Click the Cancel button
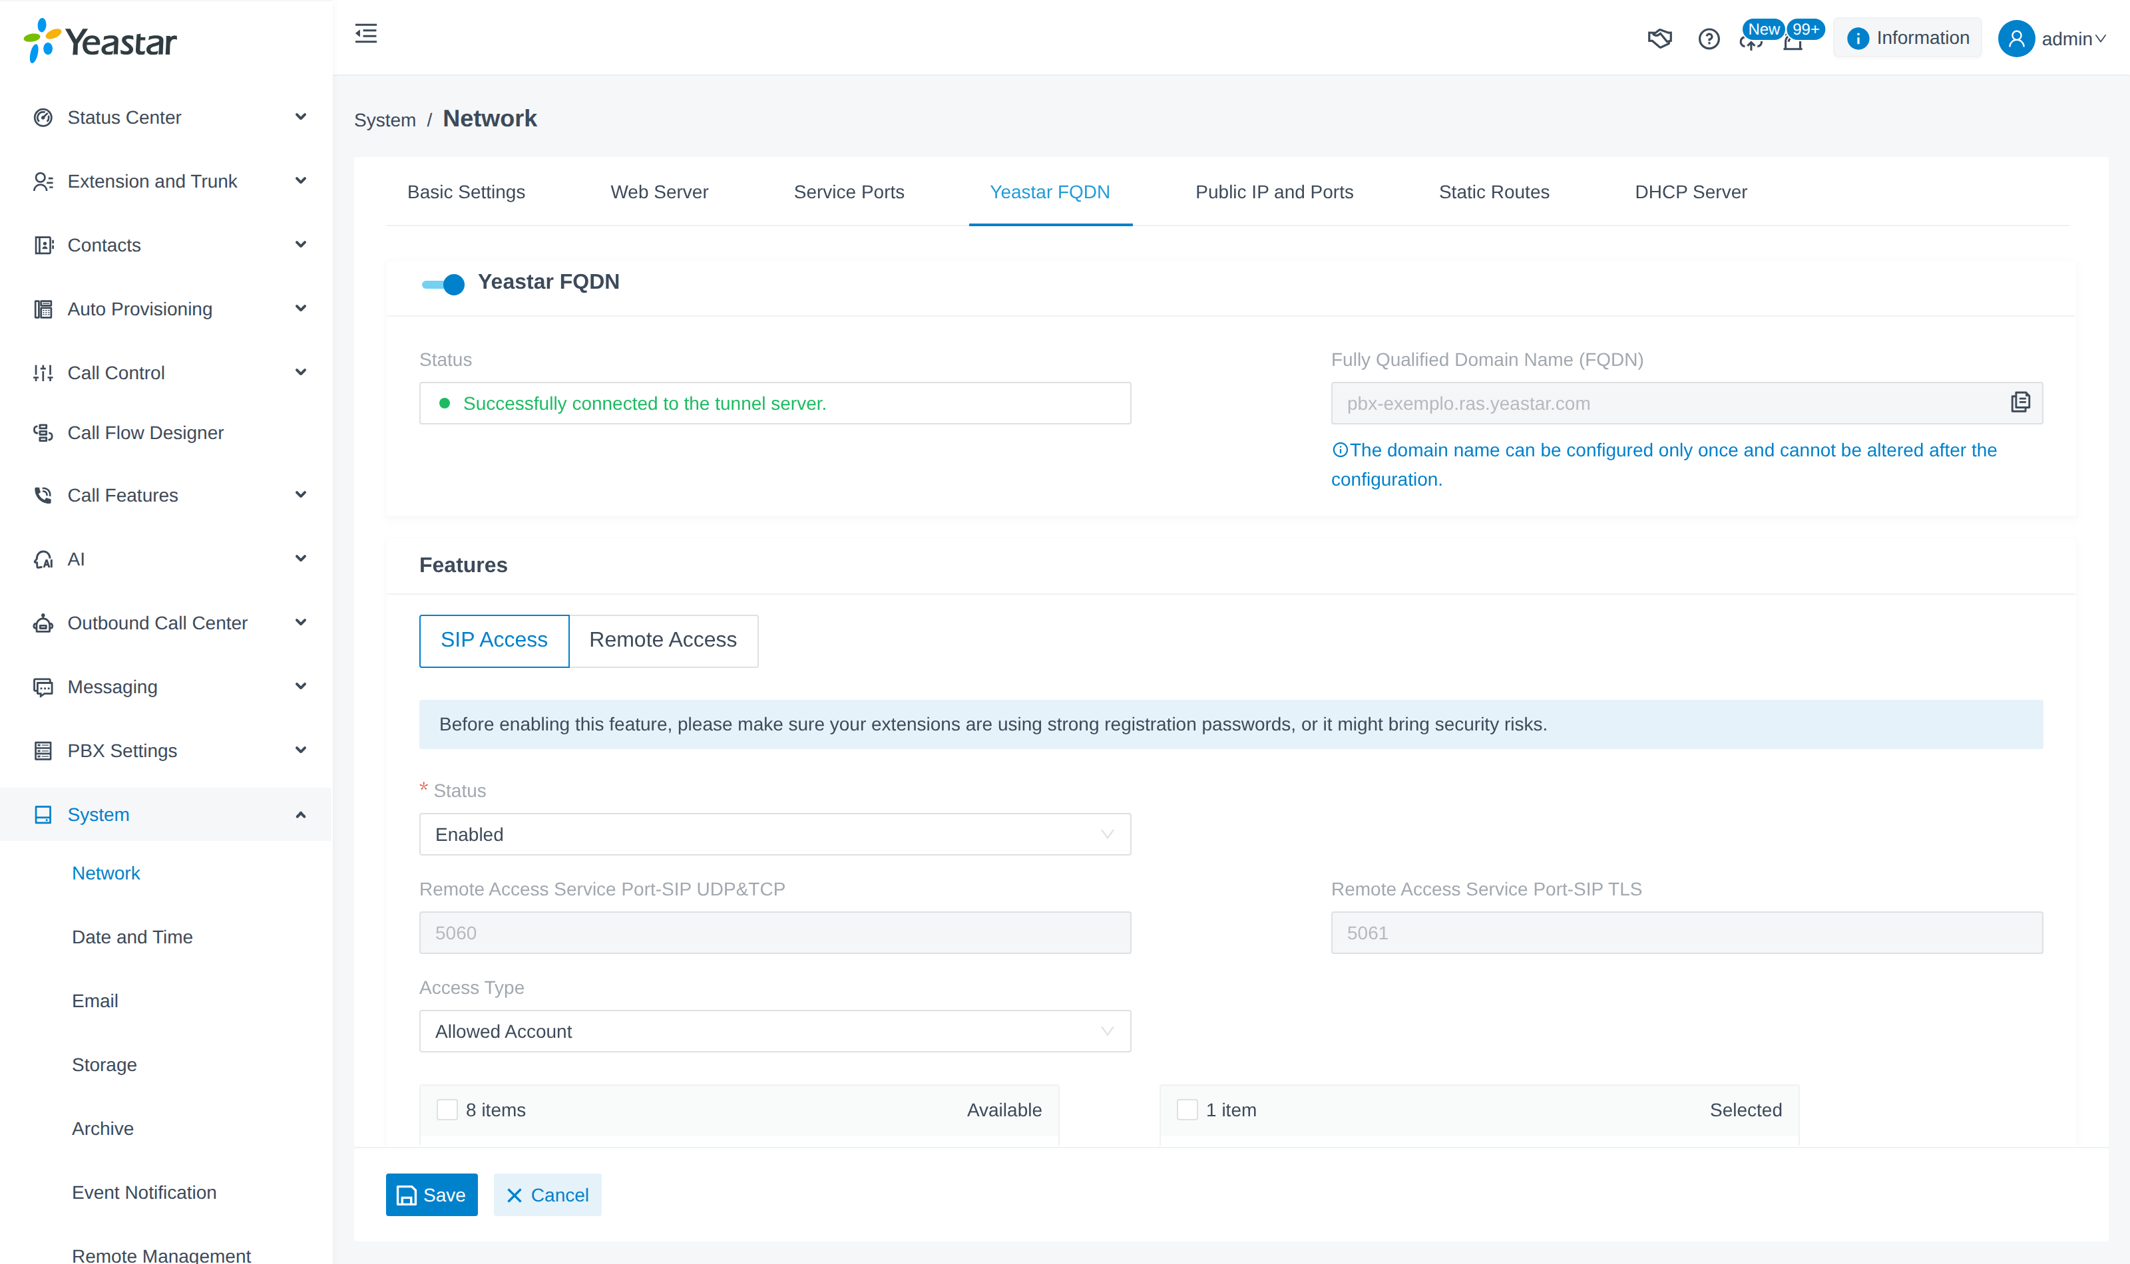 (x=547, y=1194)
